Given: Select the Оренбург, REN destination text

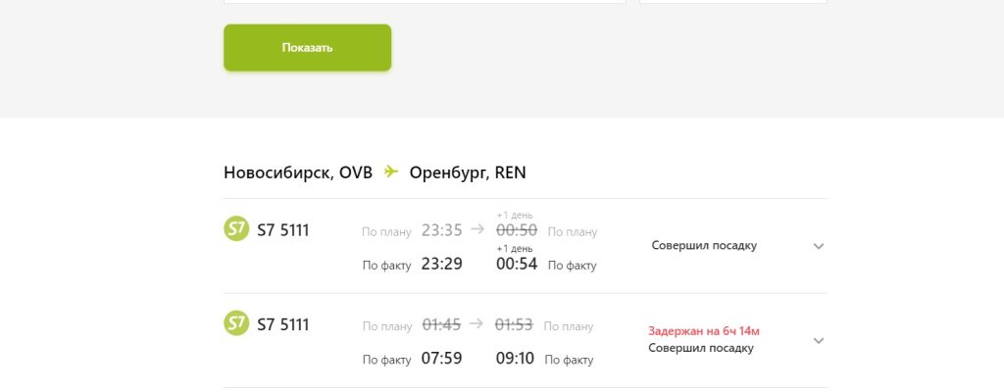Looking at the screenshot, I should click(468, 173).
